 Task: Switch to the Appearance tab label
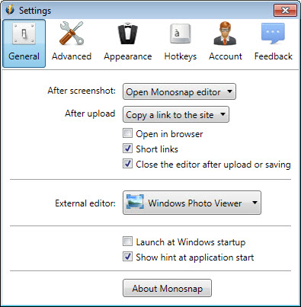click(x=128, y=56)
